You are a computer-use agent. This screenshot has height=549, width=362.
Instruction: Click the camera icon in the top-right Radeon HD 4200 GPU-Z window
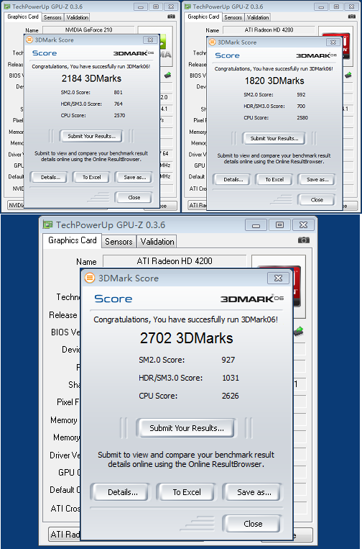352,17
